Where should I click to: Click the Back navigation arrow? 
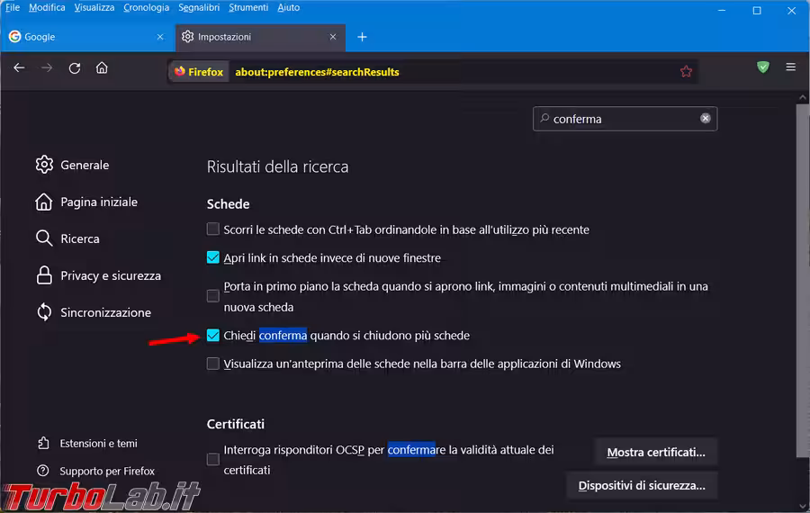click(19, 68)
